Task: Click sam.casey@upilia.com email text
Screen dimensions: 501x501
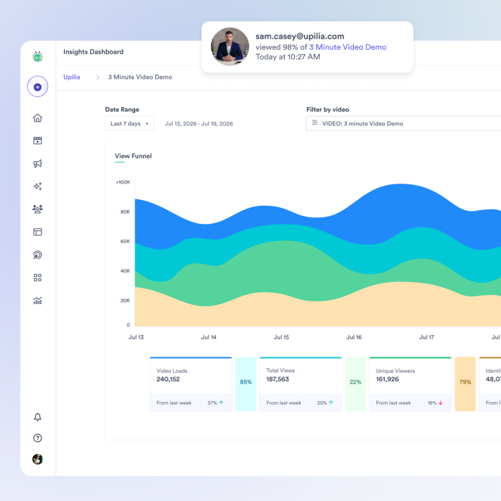Action: [x=300, y=36]
